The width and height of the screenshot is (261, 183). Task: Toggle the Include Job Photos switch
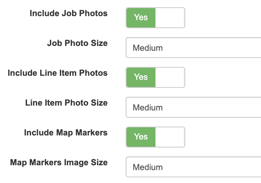[x=155, y=18]
